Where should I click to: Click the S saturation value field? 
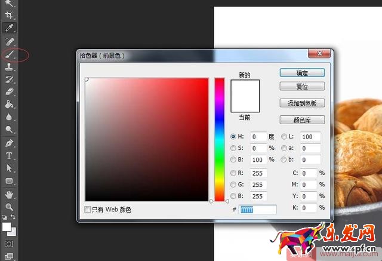click(258, 148)
